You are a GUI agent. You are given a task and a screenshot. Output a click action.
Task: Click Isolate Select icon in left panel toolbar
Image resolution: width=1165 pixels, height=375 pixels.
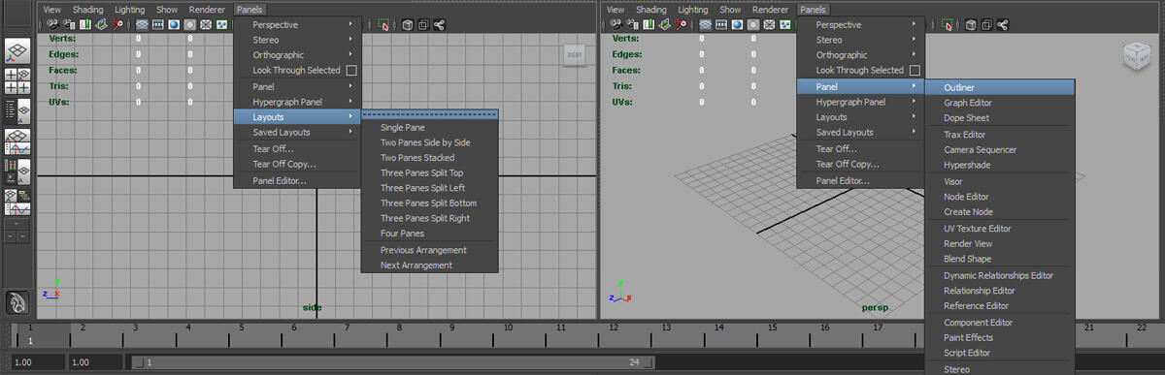tap(384, 24)
